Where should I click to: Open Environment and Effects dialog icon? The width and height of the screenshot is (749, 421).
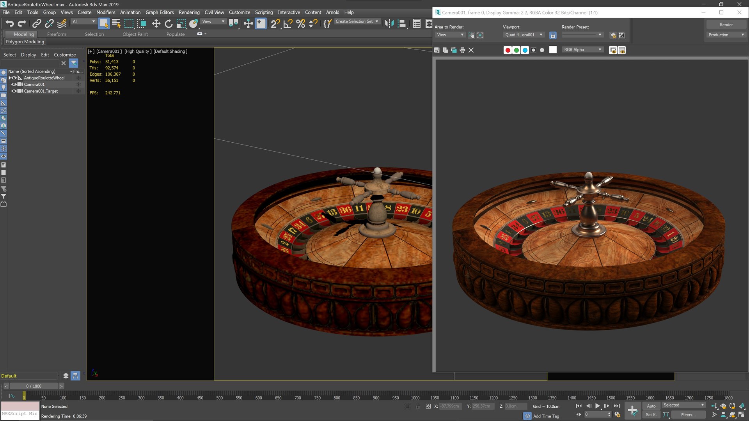click(x=622, y=35)
